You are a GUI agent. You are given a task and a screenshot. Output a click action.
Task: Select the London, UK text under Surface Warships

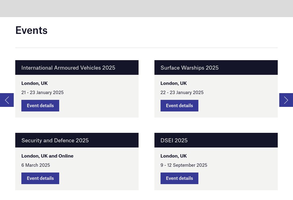173,83
